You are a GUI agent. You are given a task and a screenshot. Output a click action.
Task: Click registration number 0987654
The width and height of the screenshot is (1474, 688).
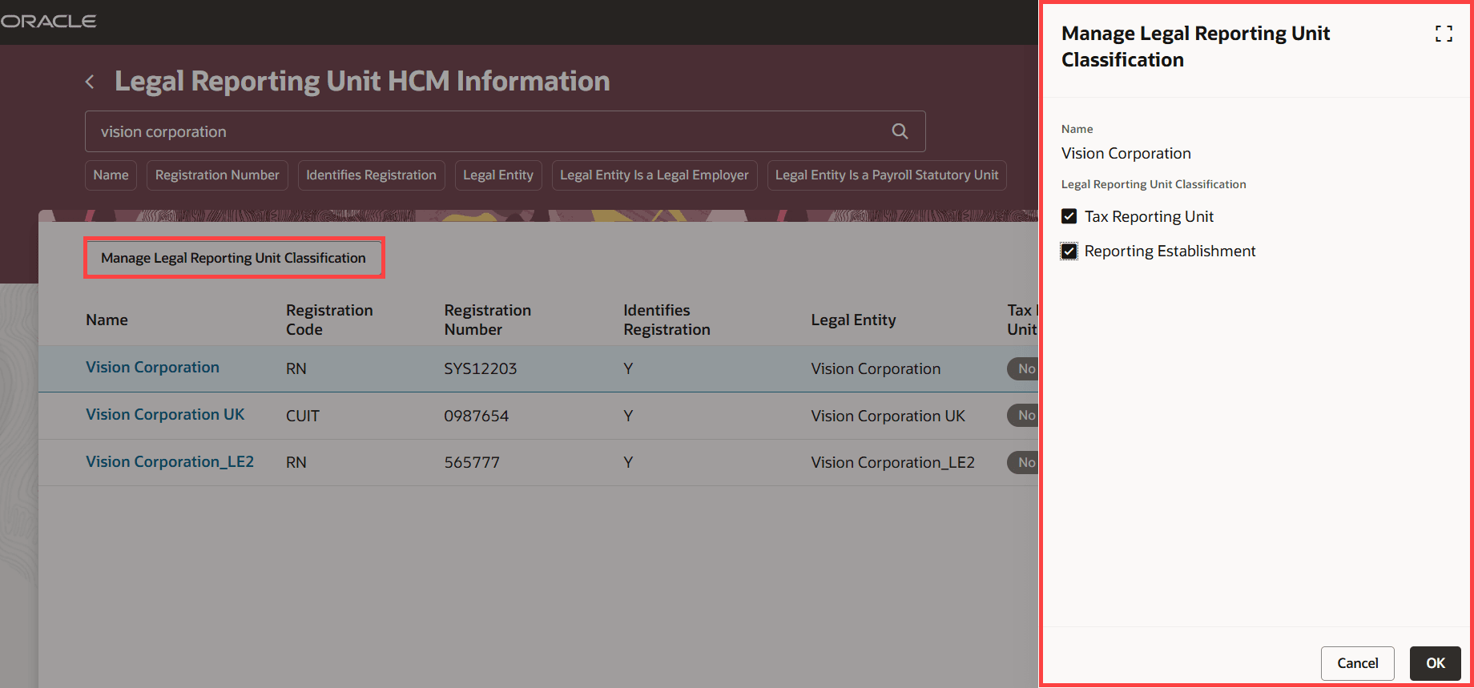tap(477, 416)
